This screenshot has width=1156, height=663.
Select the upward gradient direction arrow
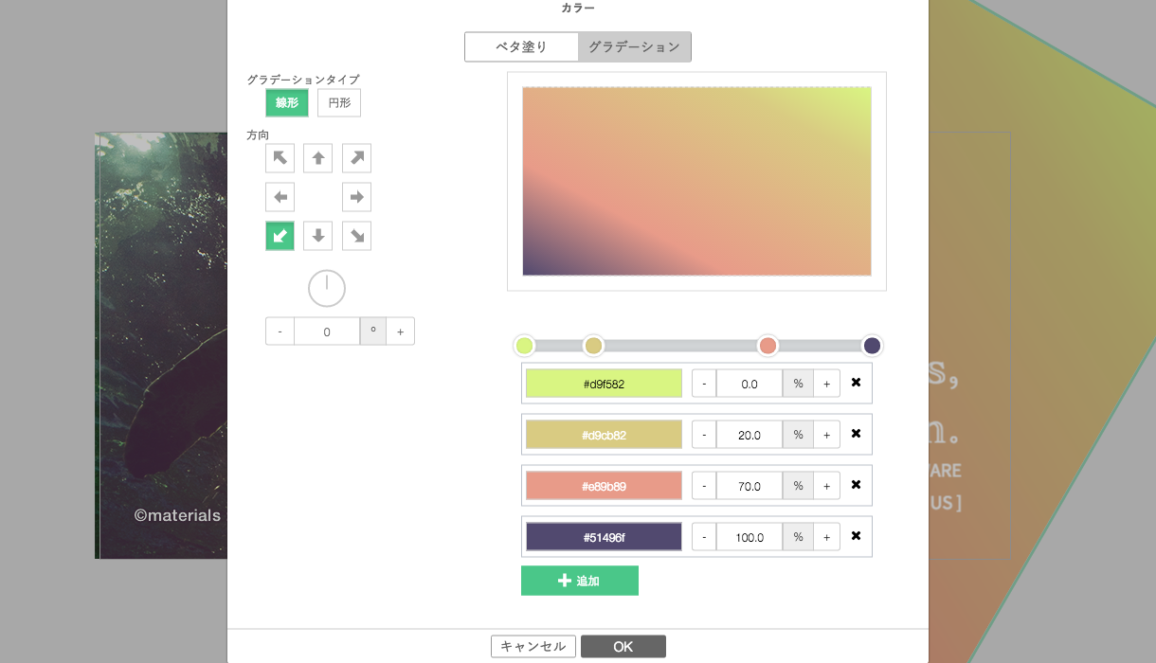[318, 158]
